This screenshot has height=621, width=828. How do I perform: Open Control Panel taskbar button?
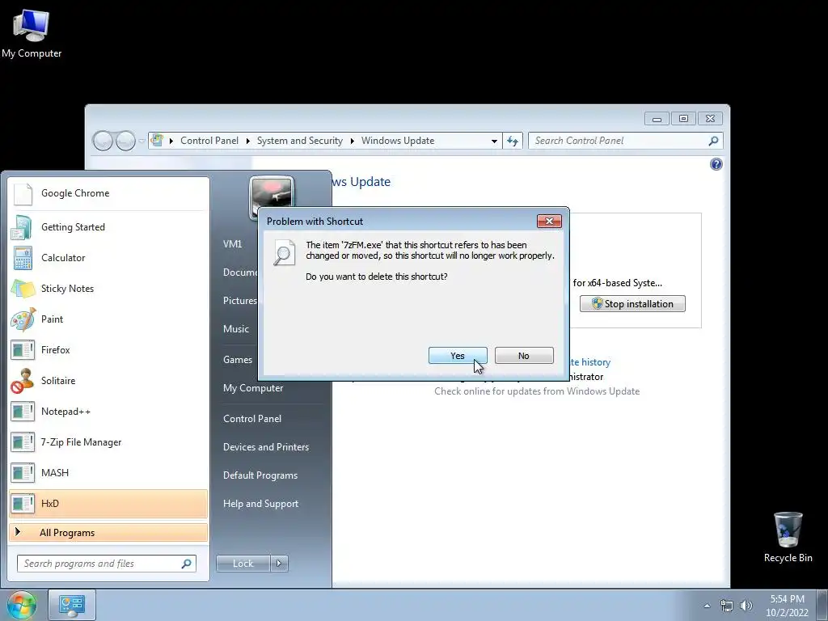click(72, 605)
